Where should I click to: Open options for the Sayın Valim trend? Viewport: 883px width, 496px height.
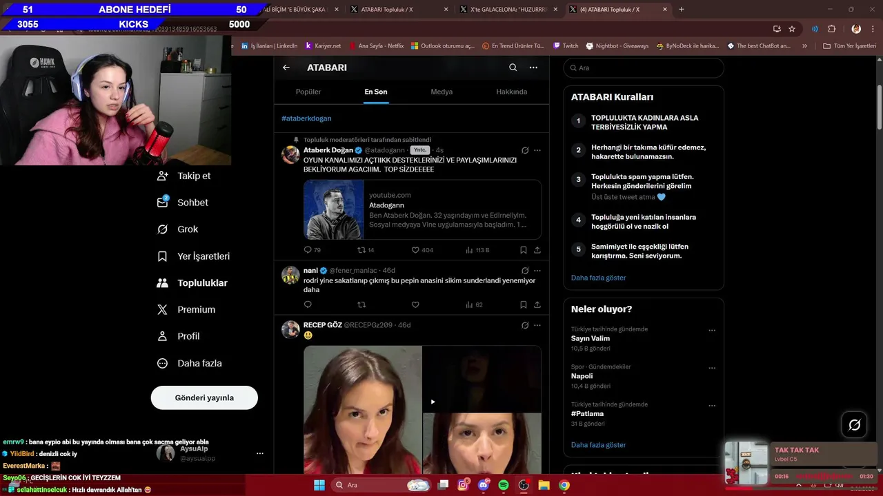(x=712, y=330)
